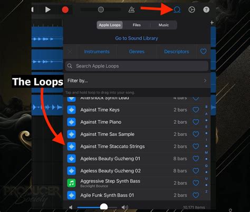This screenshot has width=250, height=212.
Task: Switch to the Files tab
Action: click(137, 25)
